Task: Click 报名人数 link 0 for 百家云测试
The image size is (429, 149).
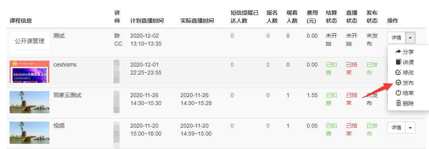Action: click(268, 96)
